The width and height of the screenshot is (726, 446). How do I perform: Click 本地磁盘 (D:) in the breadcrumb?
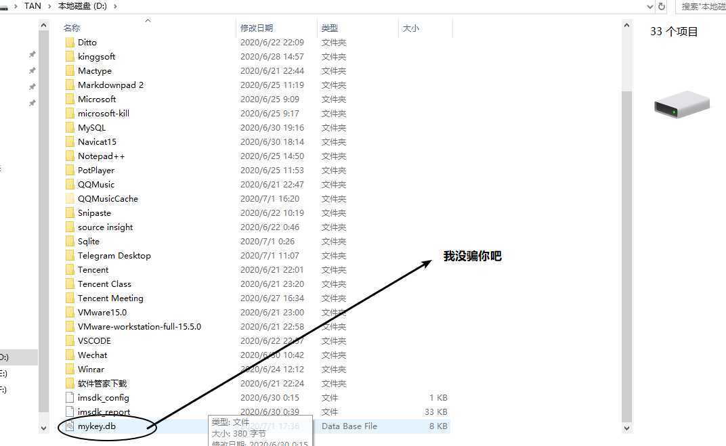click(x=83, y=6)
